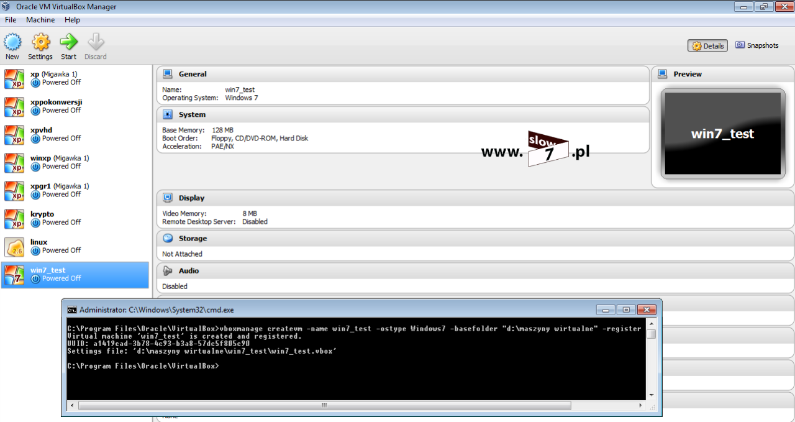This screenshot has width=795, height=422.
Task: Start the selected machine with the green arrow
Action: 68,42
